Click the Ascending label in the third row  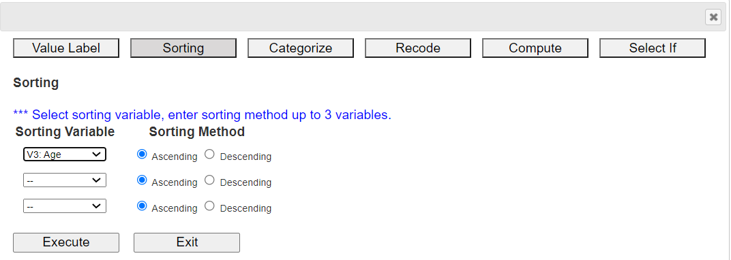pyautogui.click(x=175, y=208)
